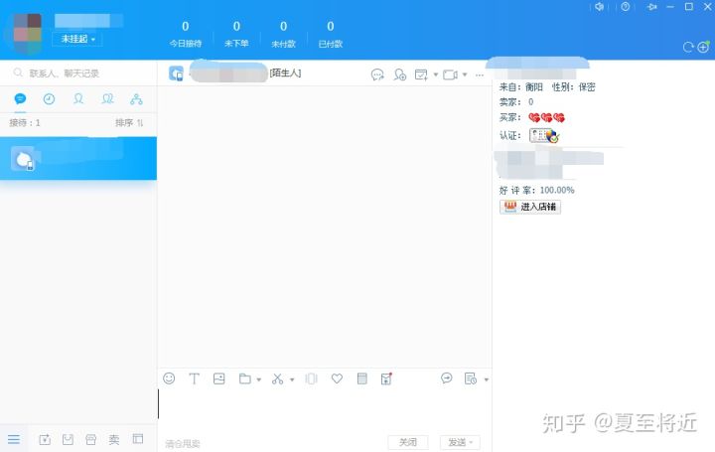Screen dimensions: 715x452
Task: Open the 未挂起 status dropdown
Action: pos(77,39)
